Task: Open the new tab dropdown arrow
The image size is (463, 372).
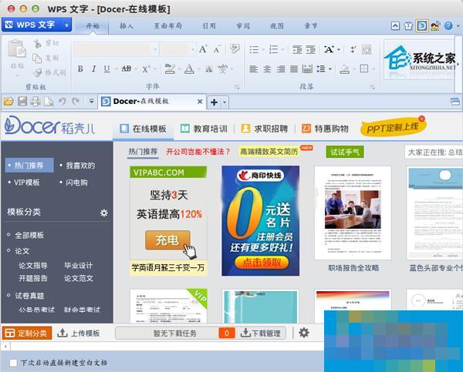Action: click(x=225, y=102)
